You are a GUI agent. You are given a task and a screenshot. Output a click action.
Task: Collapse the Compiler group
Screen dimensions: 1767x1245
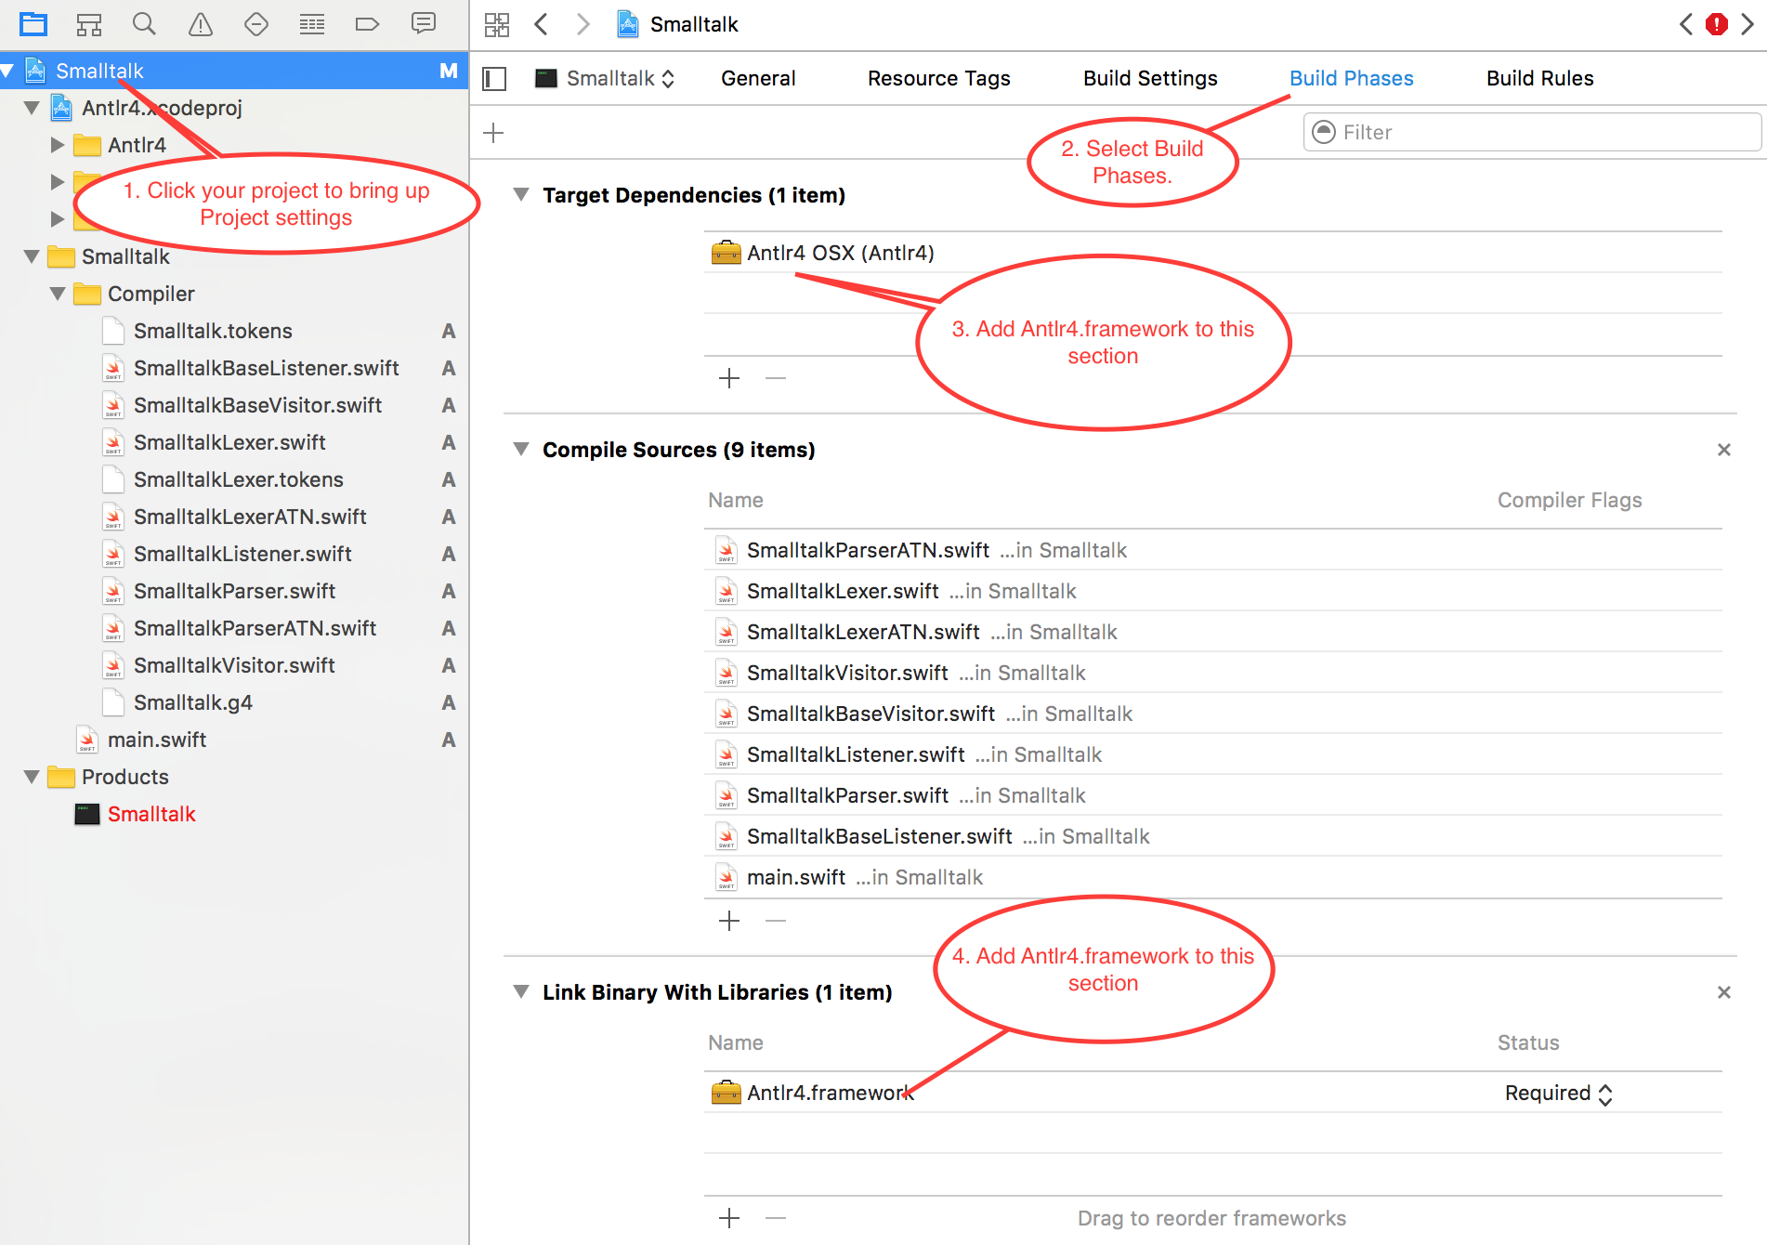pos(58,294)
